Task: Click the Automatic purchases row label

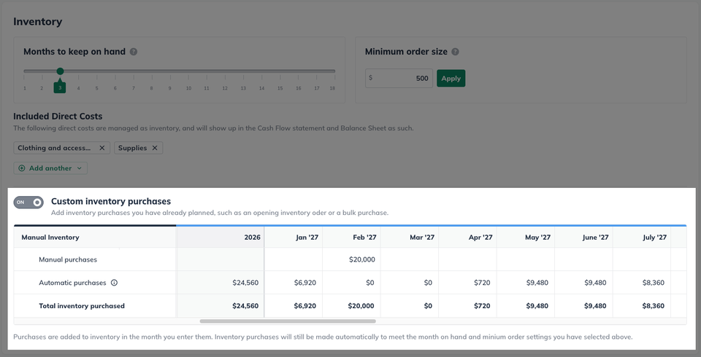Action: pyautogui.click(x=72, y=283)
